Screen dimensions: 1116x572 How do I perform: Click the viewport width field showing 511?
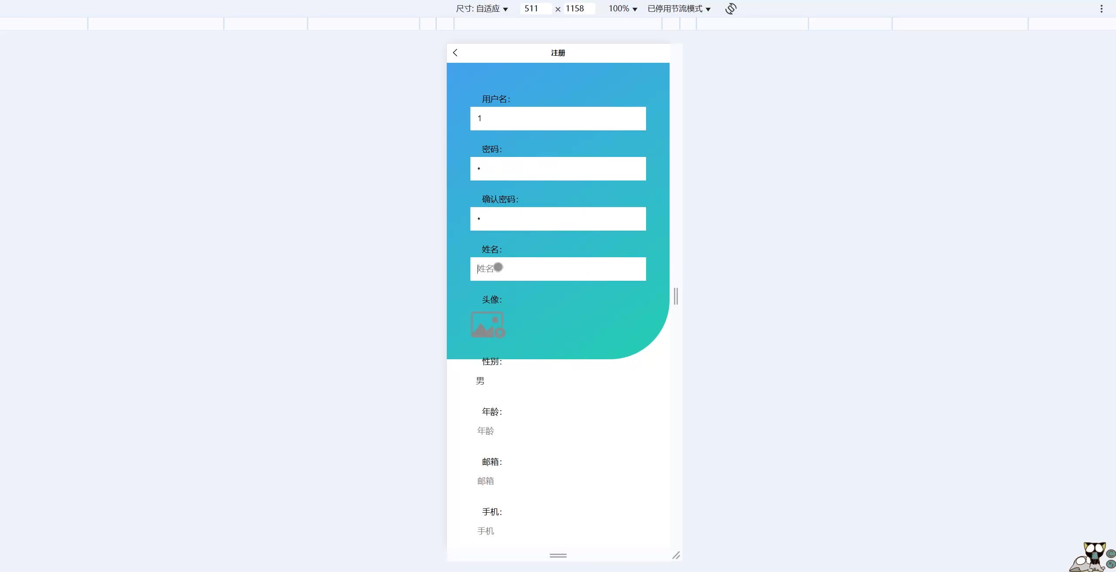tap(535, 9)
